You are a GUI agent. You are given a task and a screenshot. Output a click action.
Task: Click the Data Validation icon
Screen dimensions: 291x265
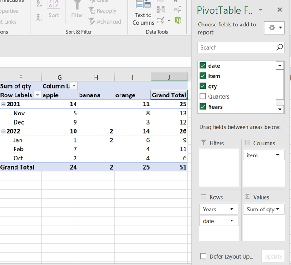[x=161, y=20]
